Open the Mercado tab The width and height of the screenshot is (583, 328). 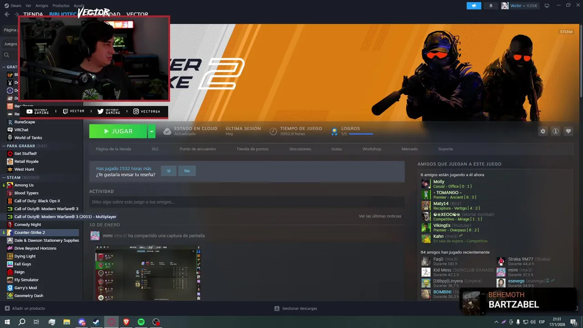click(x=409, y=149)
